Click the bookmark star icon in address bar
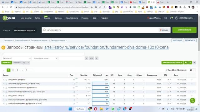The height and width of the screenshot is (112, 200). [104, 7]
